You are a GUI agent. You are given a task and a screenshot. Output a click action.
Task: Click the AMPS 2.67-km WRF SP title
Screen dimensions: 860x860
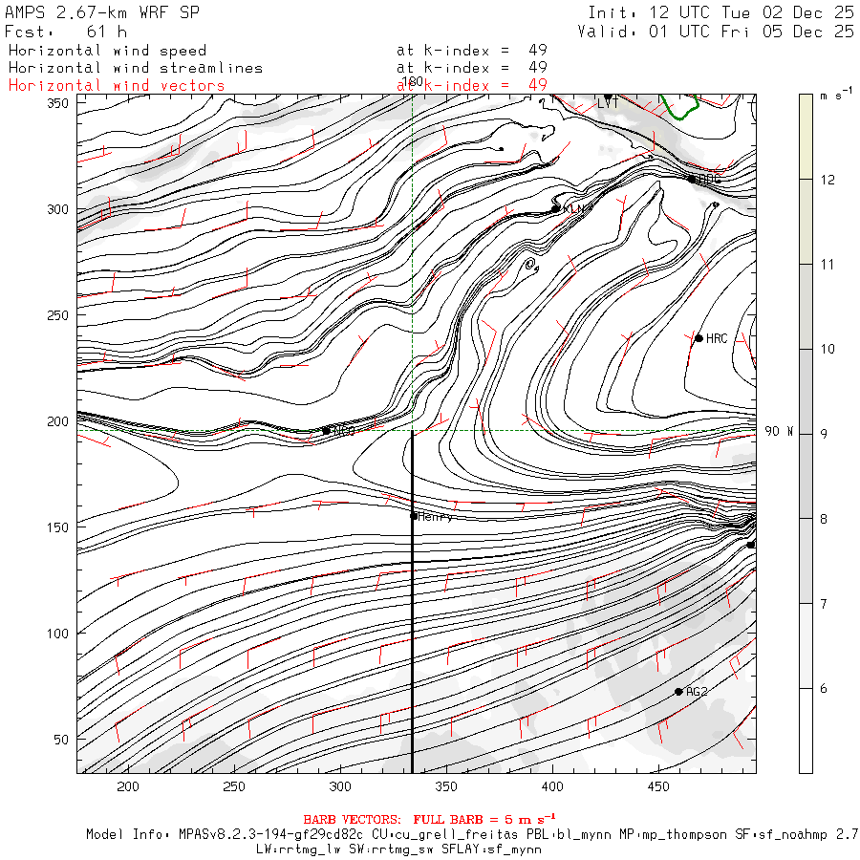(x=102, y=12)
